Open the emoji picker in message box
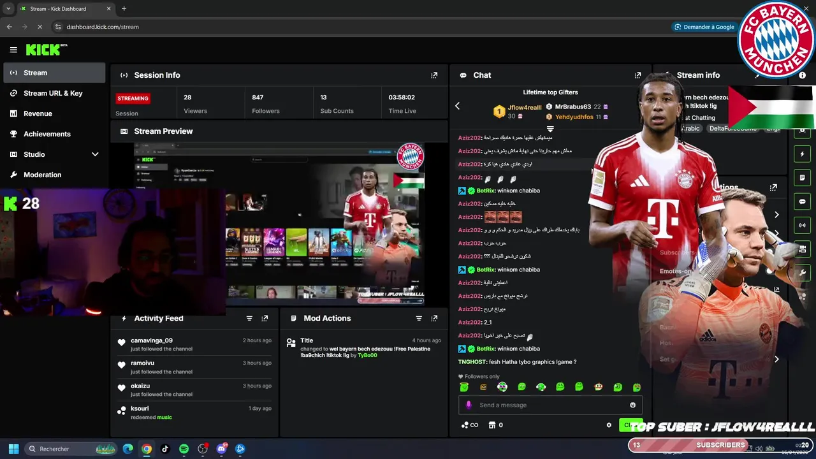 632,405
